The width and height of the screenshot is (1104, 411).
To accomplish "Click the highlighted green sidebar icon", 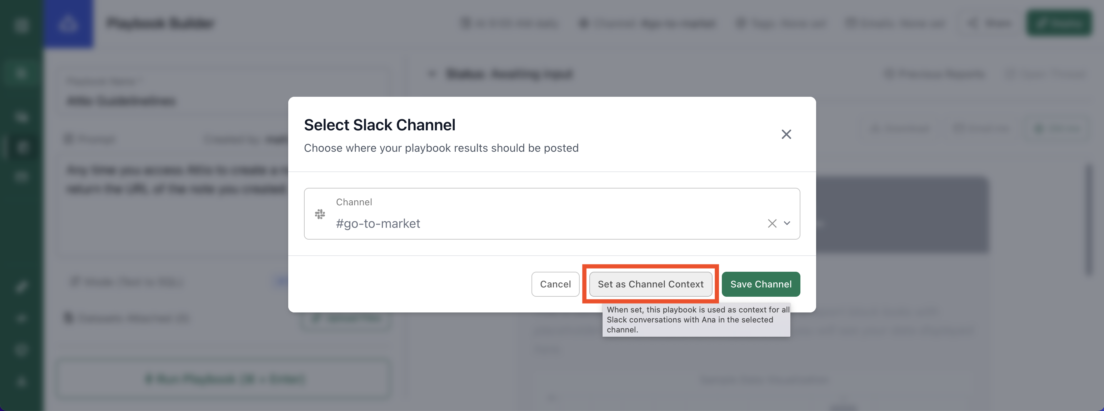I will coord(21,72).
